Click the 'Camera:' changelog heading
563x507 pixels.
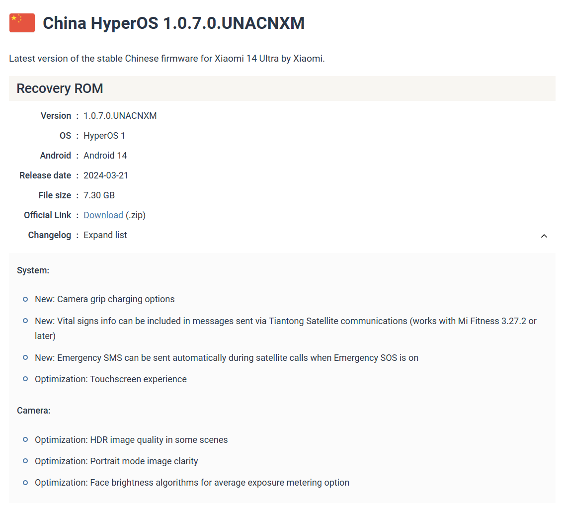(x=34, y=411)
